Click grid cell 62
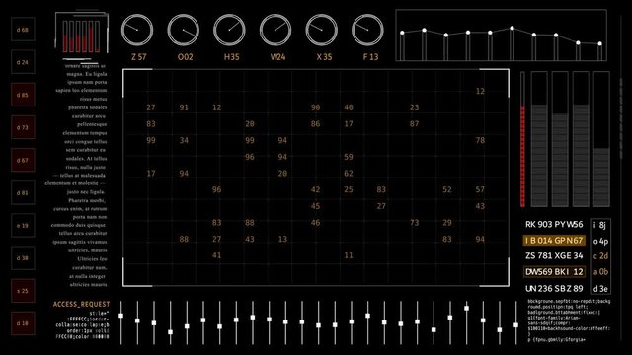The image size is (632, 355). point(349,174)
